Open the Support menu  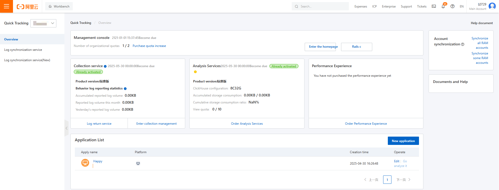[406, 6]
